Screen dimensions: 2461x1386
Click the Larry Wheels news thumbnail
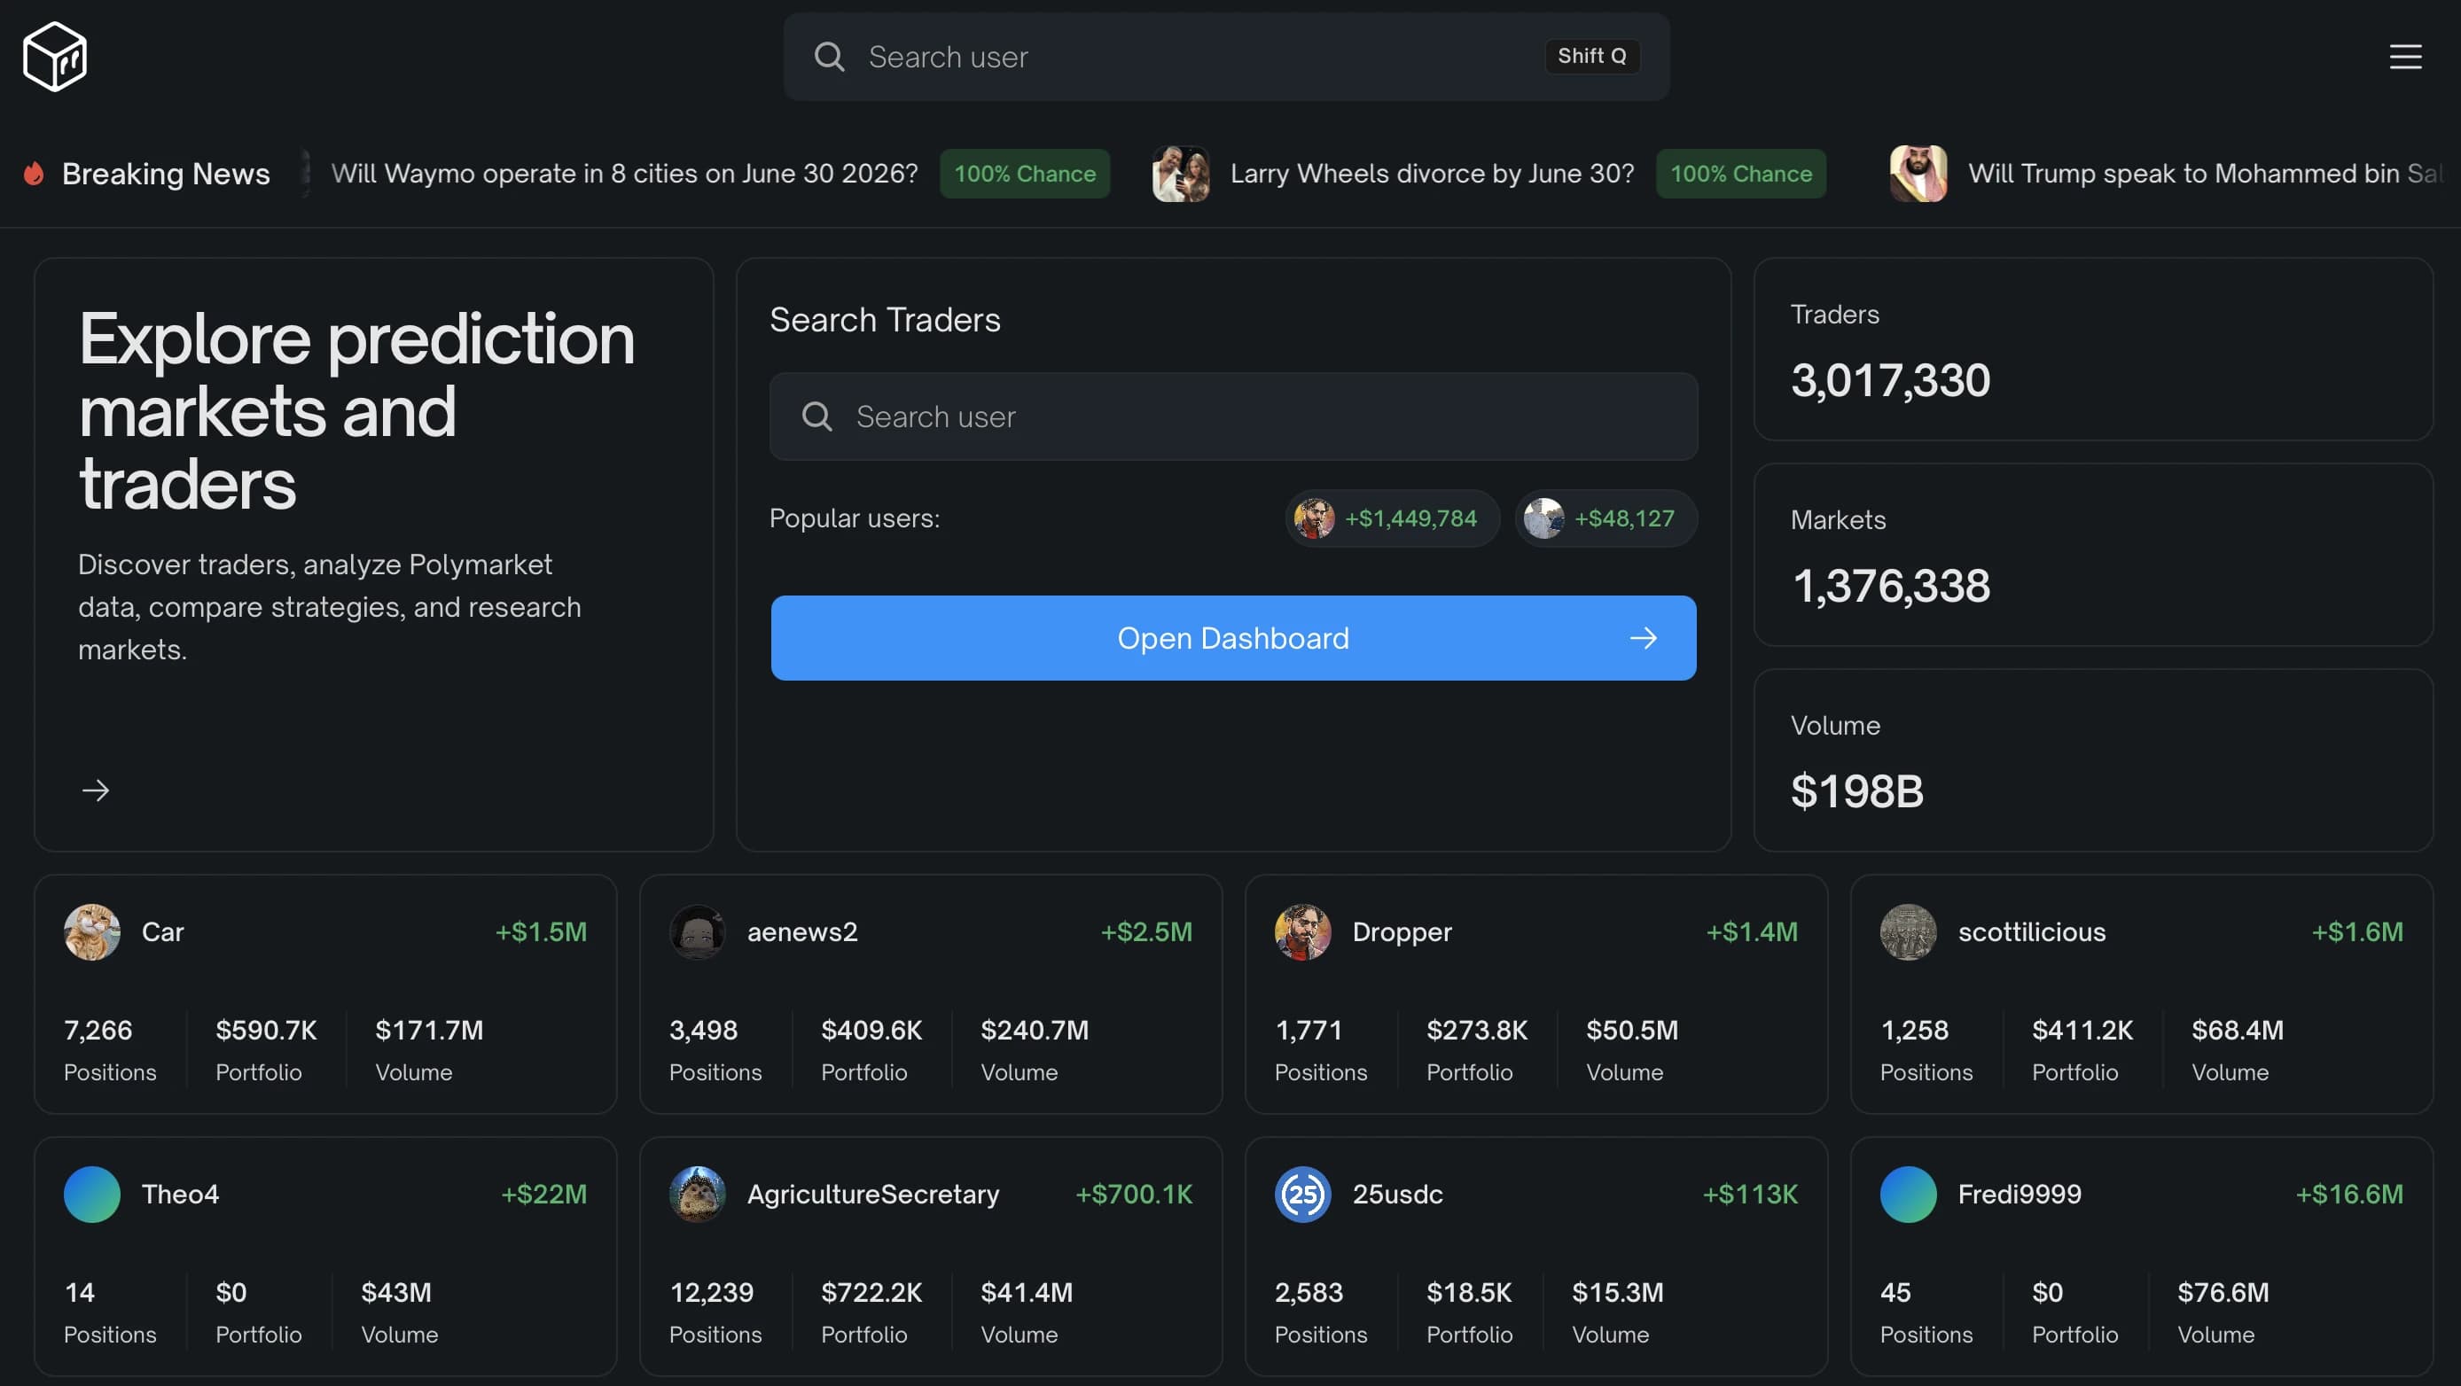[1181, 173]
